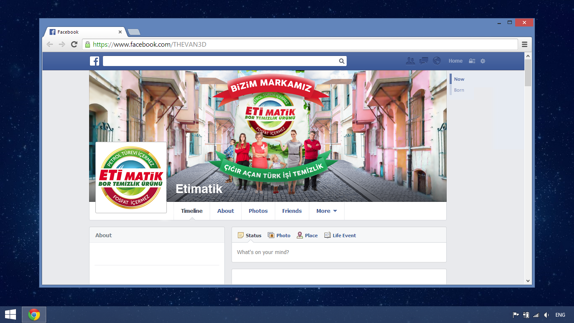
Task: Expand the More dropdown
Action: (x=326, y=211)
